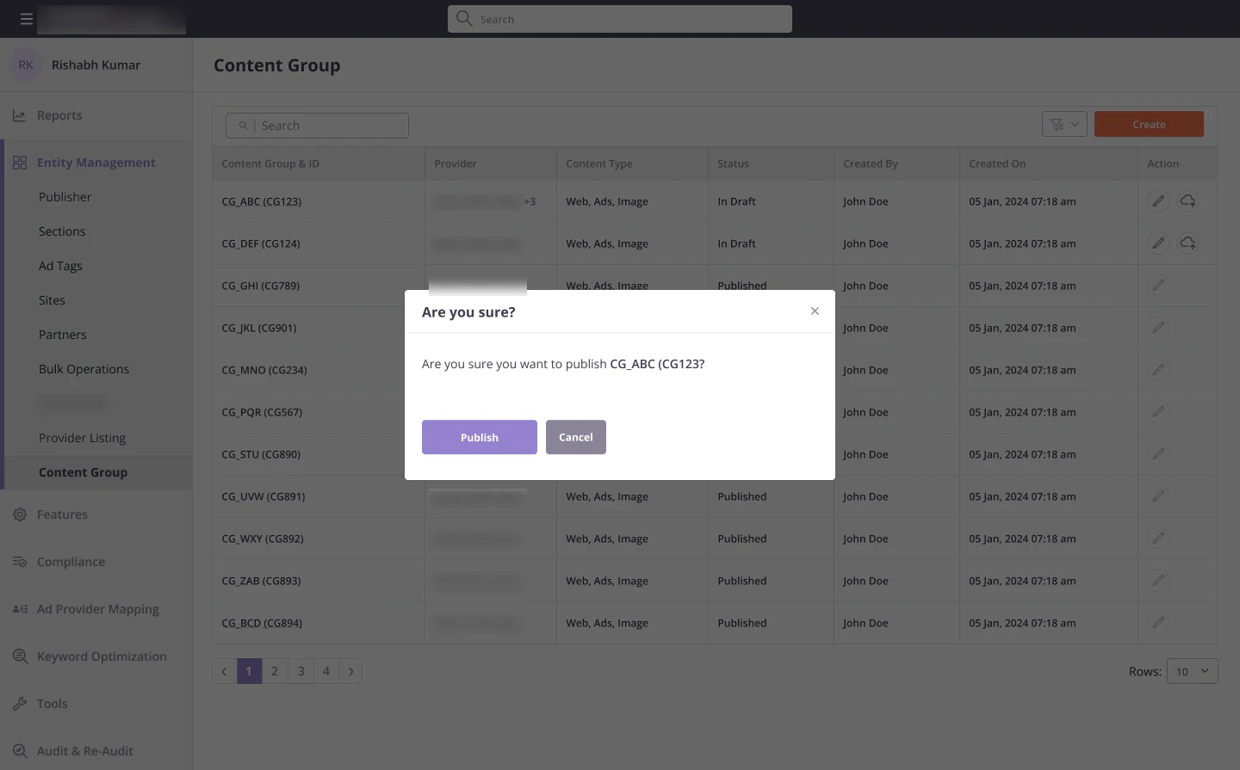Viewport: 1240px width, 770px height.
Task: Open the Rows per page dropdown
Action: click(x=1192, y=671)
